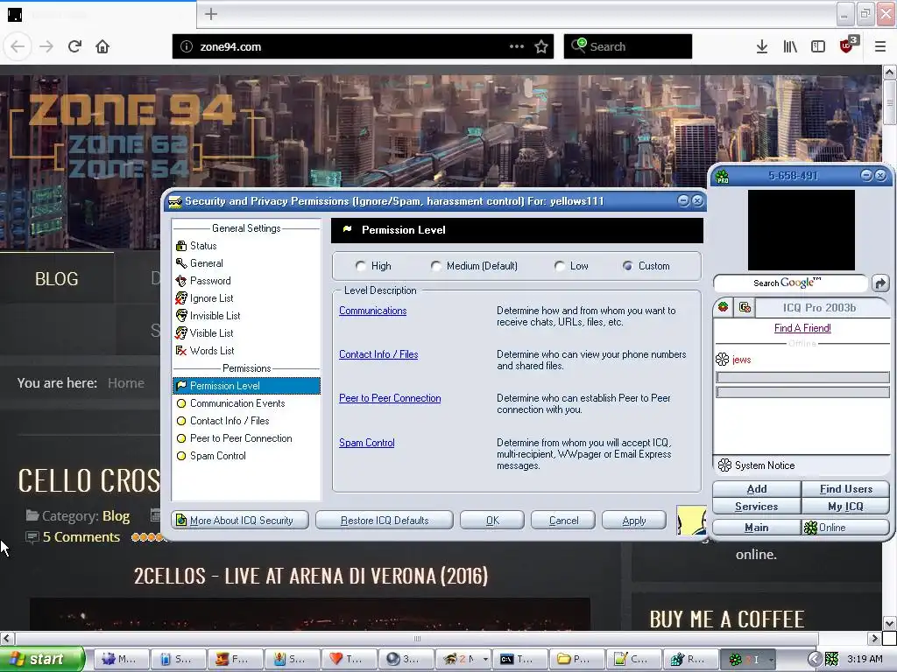Click the Find A Friend! link in ICQ
Image resolution: width=897 pixels, height=672 pixels.
802,328
